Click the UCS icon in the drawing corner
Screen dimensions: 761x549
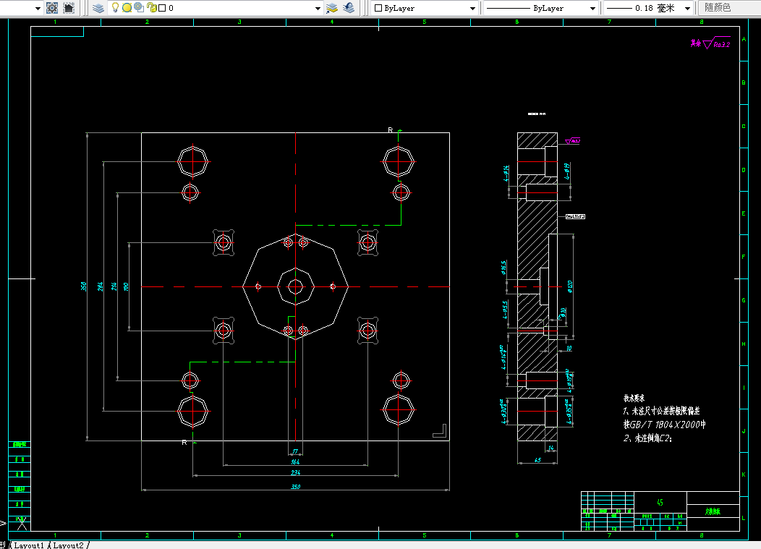click(21, 523)
